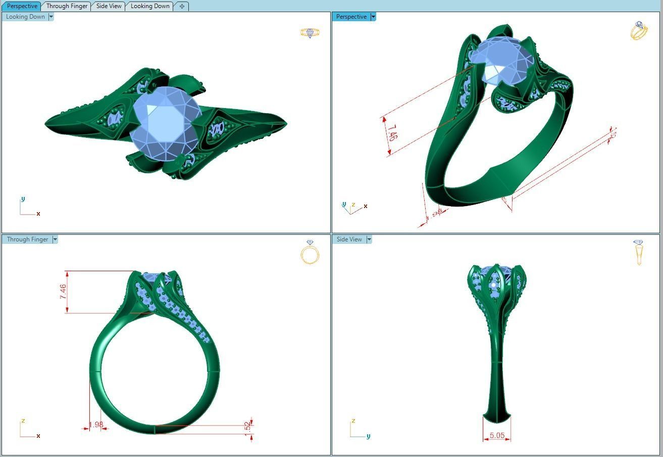Select the 5.05 dimension in Side View
Screen dimensions: 663x457
[497, 435]
